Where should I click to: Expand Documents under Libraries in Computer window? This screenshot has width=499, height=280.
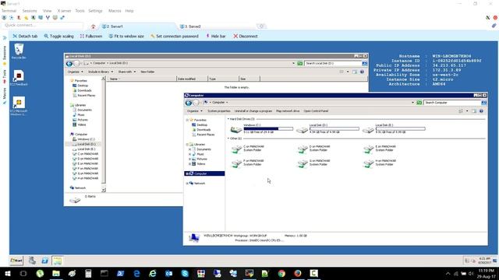[x=190, y=149]
